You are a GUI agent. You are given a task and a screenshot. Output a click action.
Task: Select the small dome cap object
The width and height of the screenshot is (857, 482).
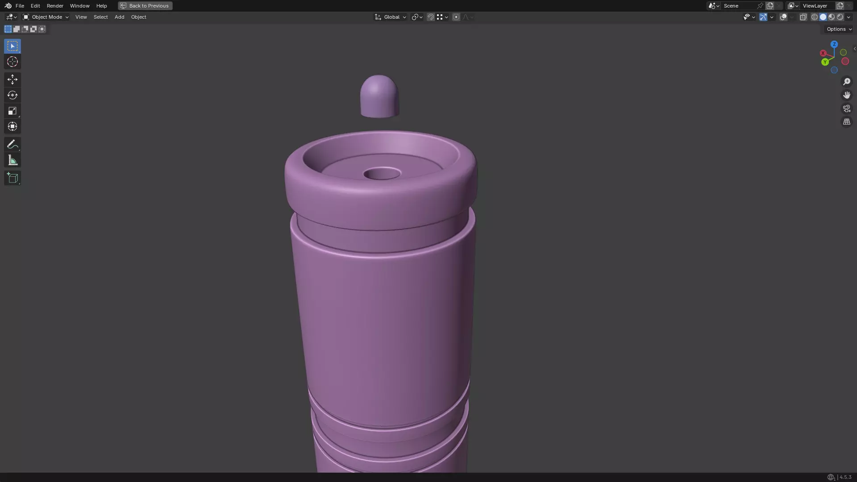tap(379, 96)
